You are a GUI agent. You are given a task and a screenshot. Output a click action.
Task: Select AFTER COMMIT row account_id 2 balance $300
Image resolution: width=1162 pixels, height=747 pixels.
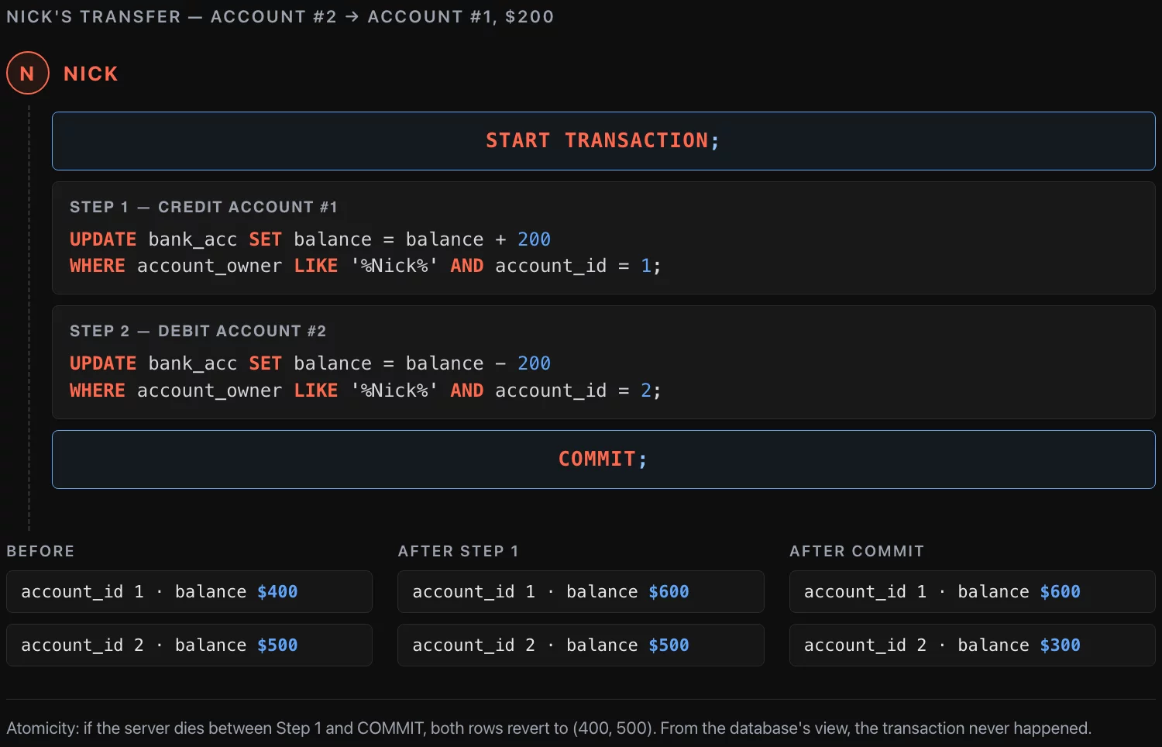972,645
